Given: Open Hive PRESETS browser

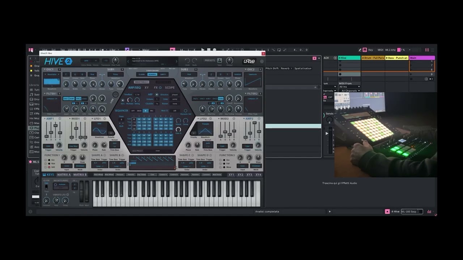Looking at the screenshot, I should 209,61.
